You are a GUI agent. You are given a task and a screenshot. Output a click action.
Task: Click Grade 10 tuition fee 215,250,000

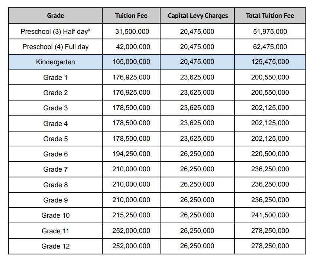pyautogui.click(x=131, y=215)
